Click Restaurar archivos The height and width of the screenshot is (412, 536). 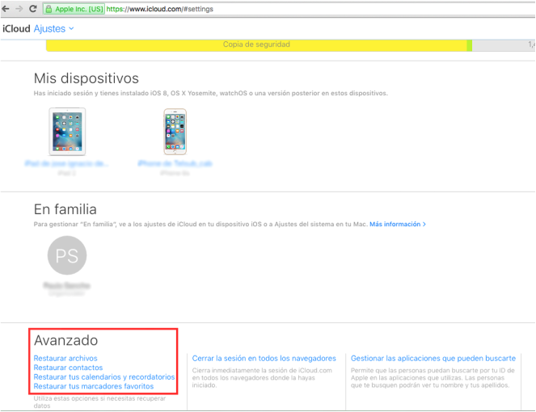[x=65, y=358]
